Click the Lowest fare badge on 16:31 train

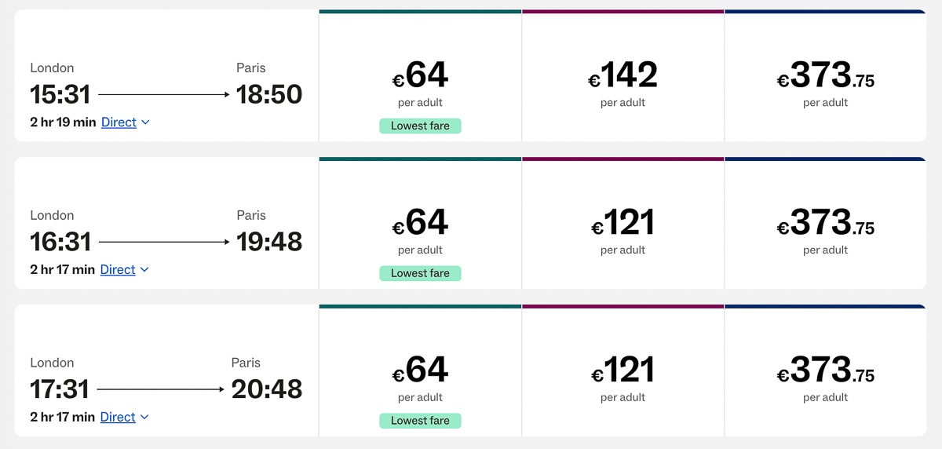point(420,273)
